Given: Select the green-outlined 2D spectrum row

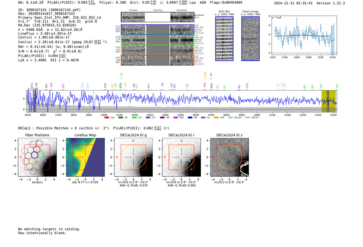Looking at the screenshot, I should coord(158,40).
